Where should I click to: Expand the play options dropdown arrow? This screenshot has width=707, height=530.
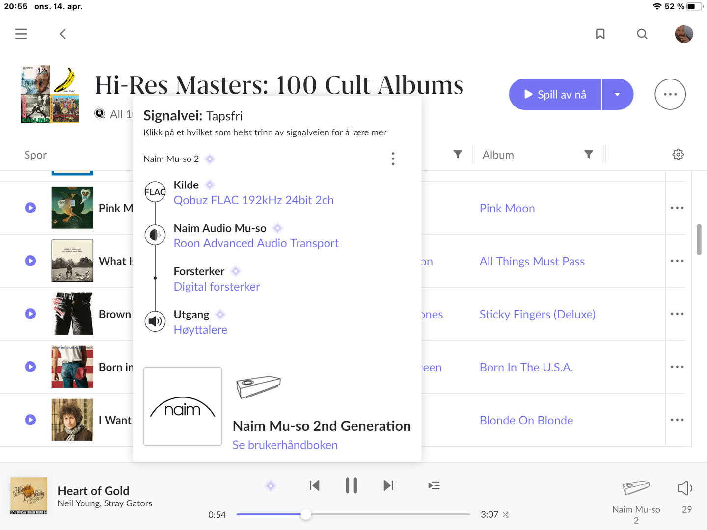[x=618, y=94]
